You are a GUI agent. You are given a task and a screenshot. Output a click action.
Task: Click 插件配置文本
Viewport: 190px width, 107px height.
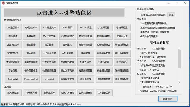(x=68, y=79)
